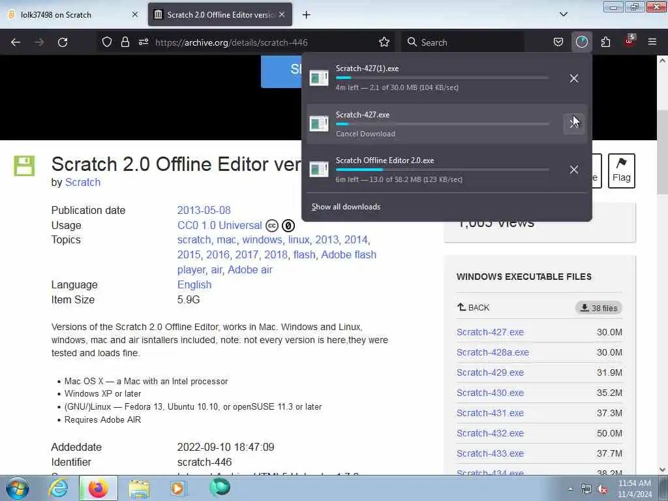Open the windows topic link

pos(262,240)
